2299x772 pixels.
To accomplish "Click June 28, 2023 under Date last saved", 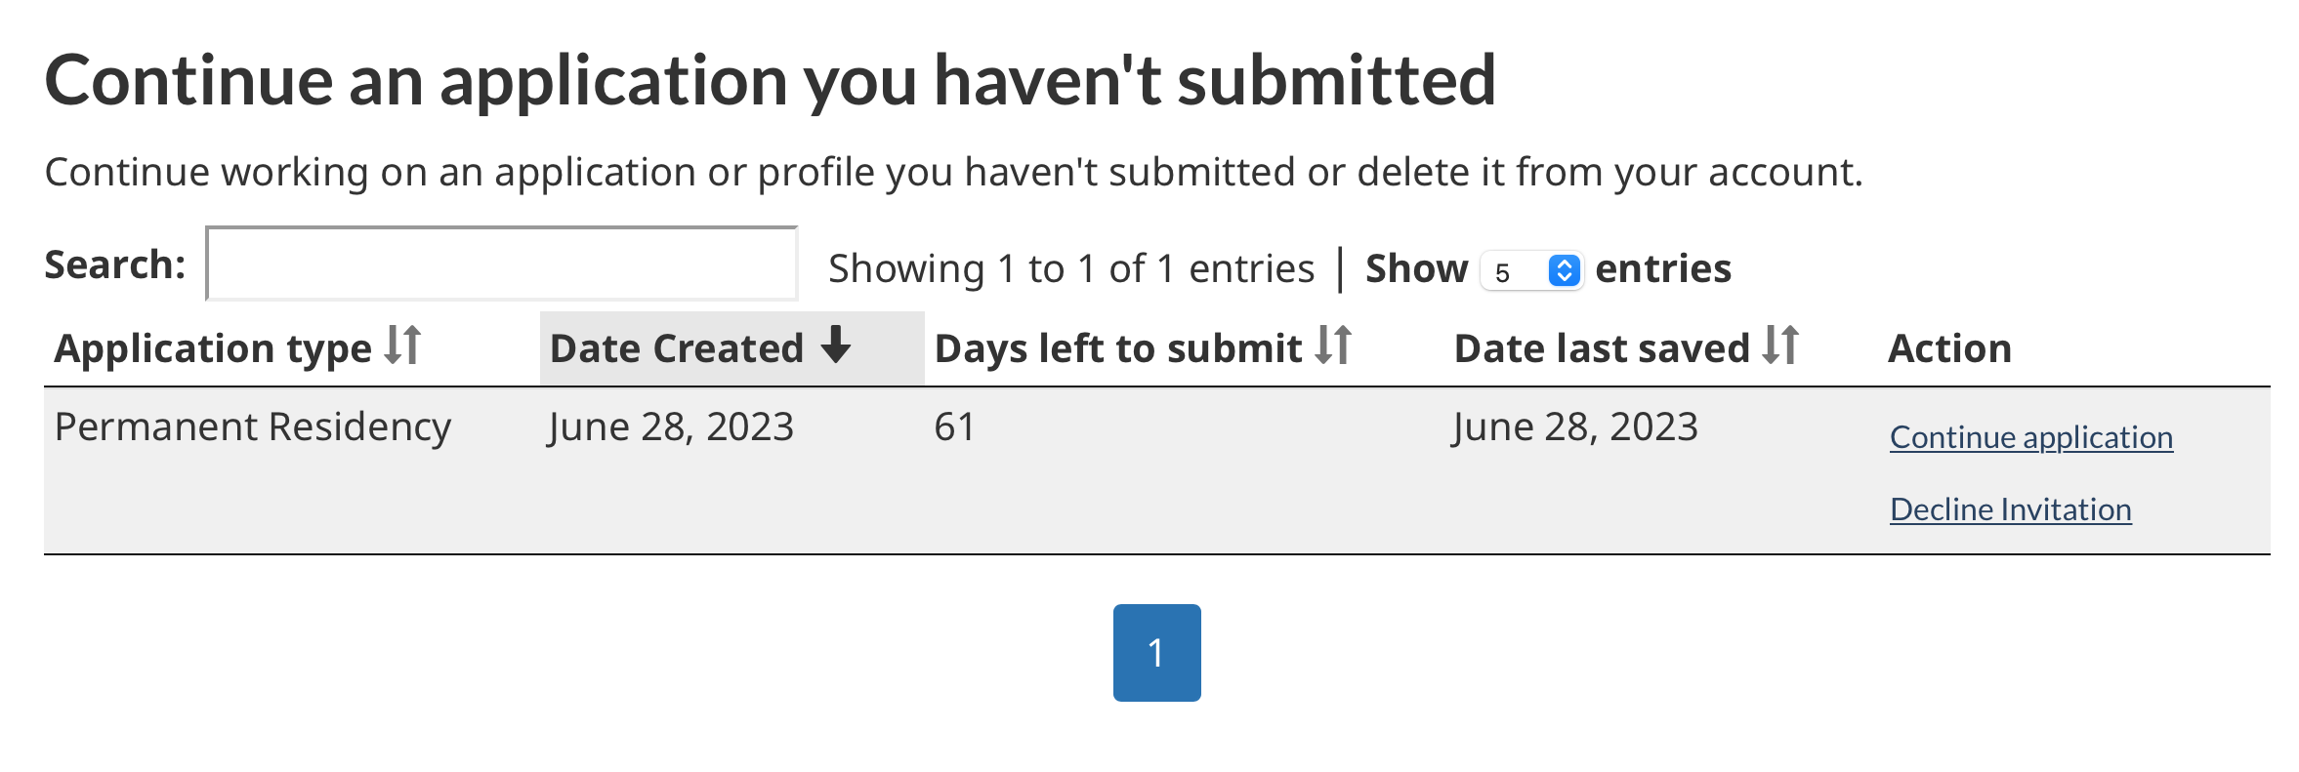I will point(1575,427).
